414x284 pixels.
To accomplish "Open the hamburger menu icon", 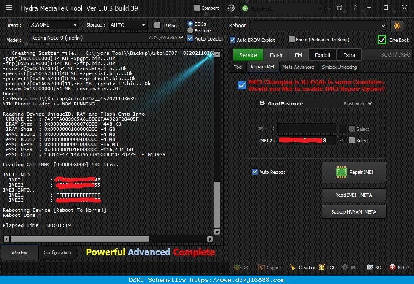I will click(9, 8).
